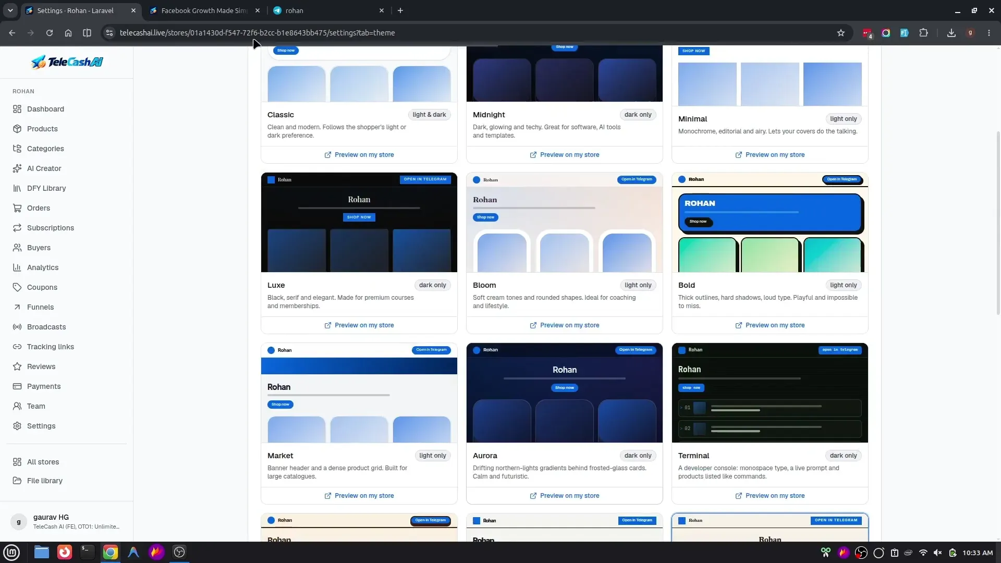The height and width of the screenshot is (563, 1001).
Task: Click Preview on my store under Classic
Action: (359, 155)
